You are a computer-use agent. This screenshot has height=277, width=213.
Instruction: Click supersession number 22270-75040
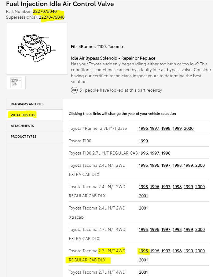click(x=52, y=17)
